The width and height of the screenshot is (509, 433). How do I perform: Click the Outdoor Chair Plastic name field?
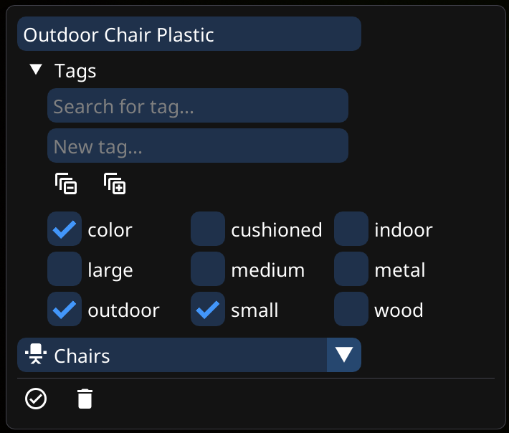click(x=189, y=34)
